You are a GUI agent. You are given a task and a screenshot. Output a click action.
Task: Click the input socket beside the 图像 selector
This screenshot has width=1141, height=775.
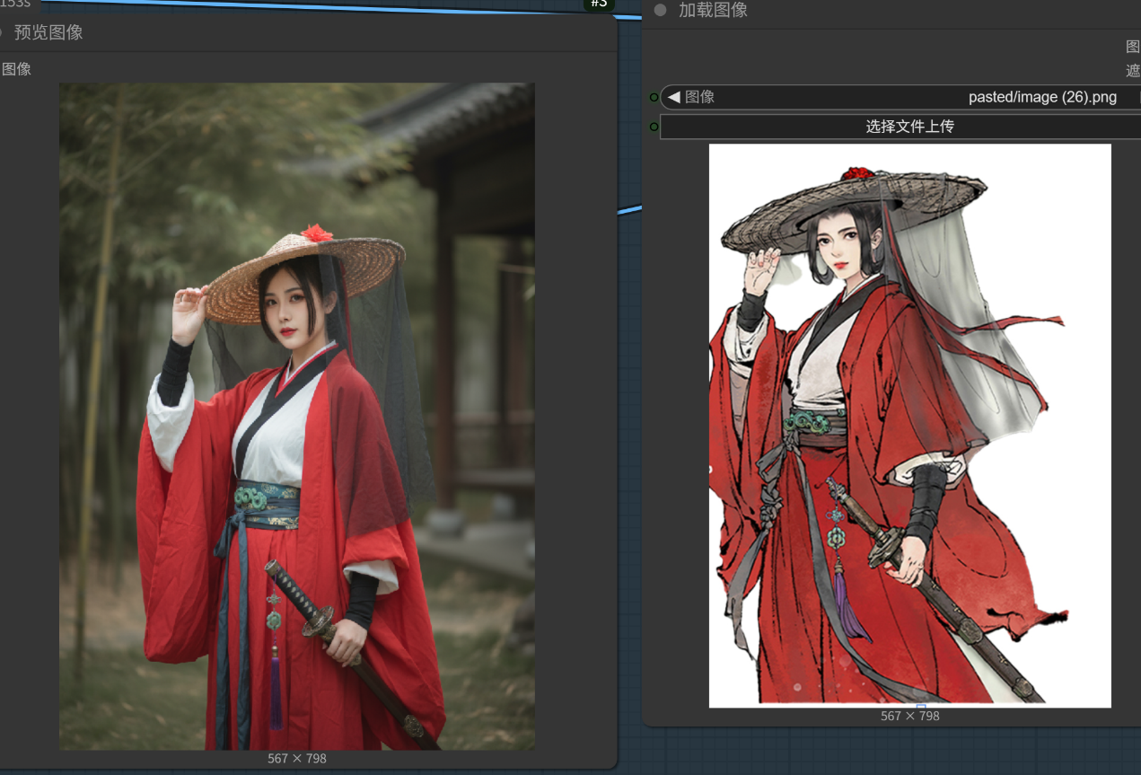click(654, 97)
